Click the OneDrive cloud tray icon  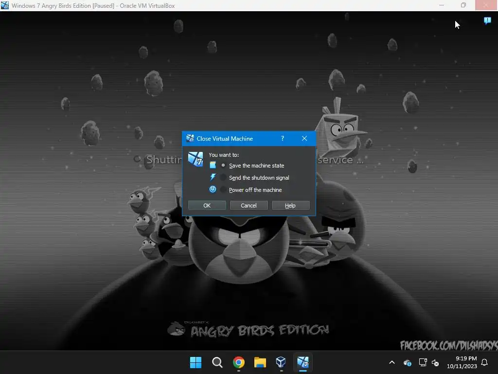point(408,362)
